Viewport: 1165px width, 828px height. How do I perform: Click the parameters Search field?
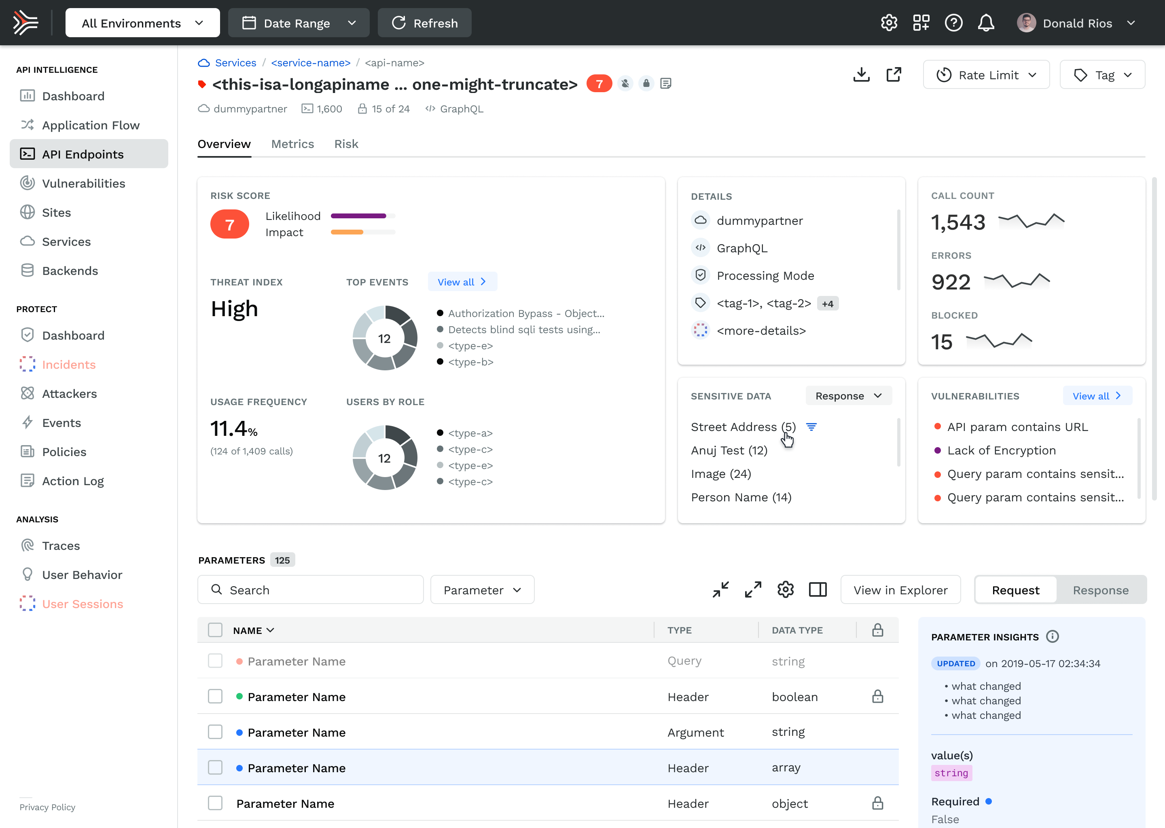[x=310, y=590]
